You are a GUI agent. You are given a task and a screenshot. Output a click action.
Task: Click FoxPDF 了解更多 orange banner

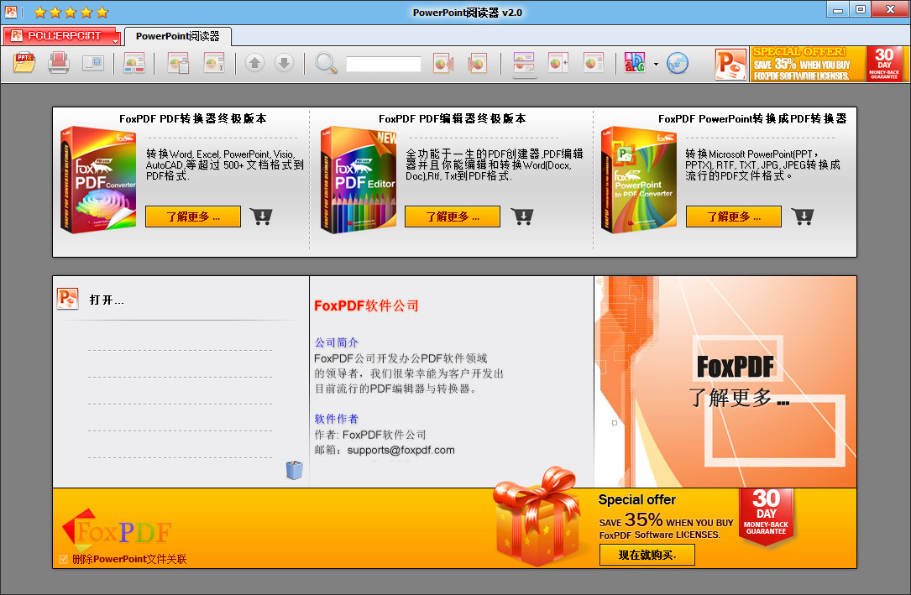pos(725,381)
